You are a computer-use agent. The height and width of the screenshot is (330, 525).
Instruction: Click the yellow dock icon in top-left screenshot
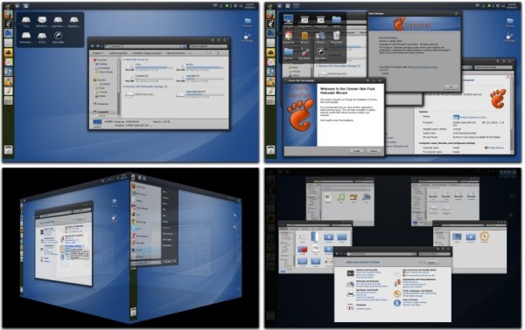8,52
